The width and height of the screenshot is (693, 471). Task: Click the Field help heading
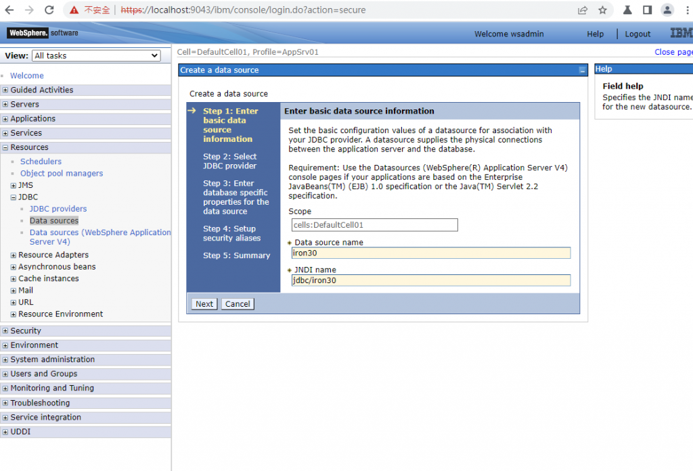(x=623, y=86)
